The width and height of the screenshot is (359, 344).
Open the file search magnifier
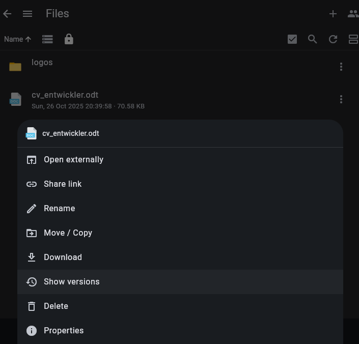(x=313, y=39)
